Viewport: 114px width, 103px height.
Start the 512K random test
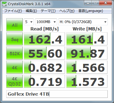coord(15,53)
